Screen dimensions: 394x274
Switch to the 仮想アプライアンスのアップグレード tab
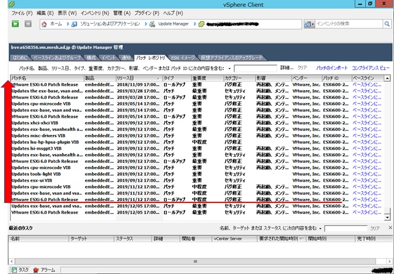(231, 58)
